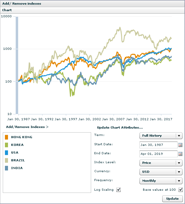This screenshot has width=185, height=204.
Task: Open the Term Full History dropdown
Action: tap(161, 136)
